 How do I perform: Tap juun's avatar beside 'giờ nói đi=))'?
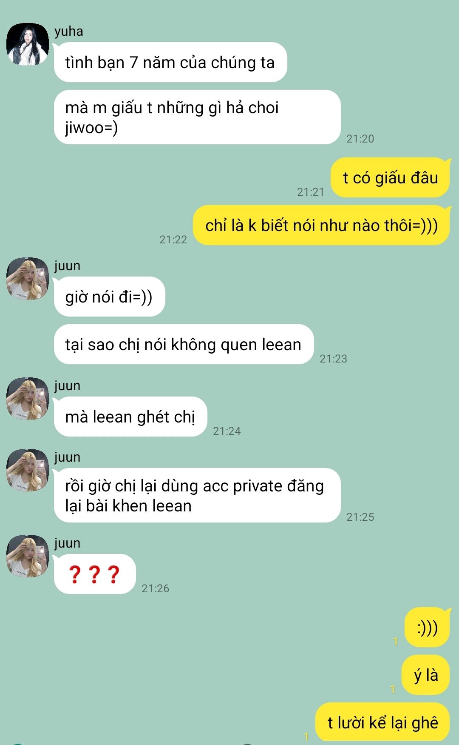point(28,279)
